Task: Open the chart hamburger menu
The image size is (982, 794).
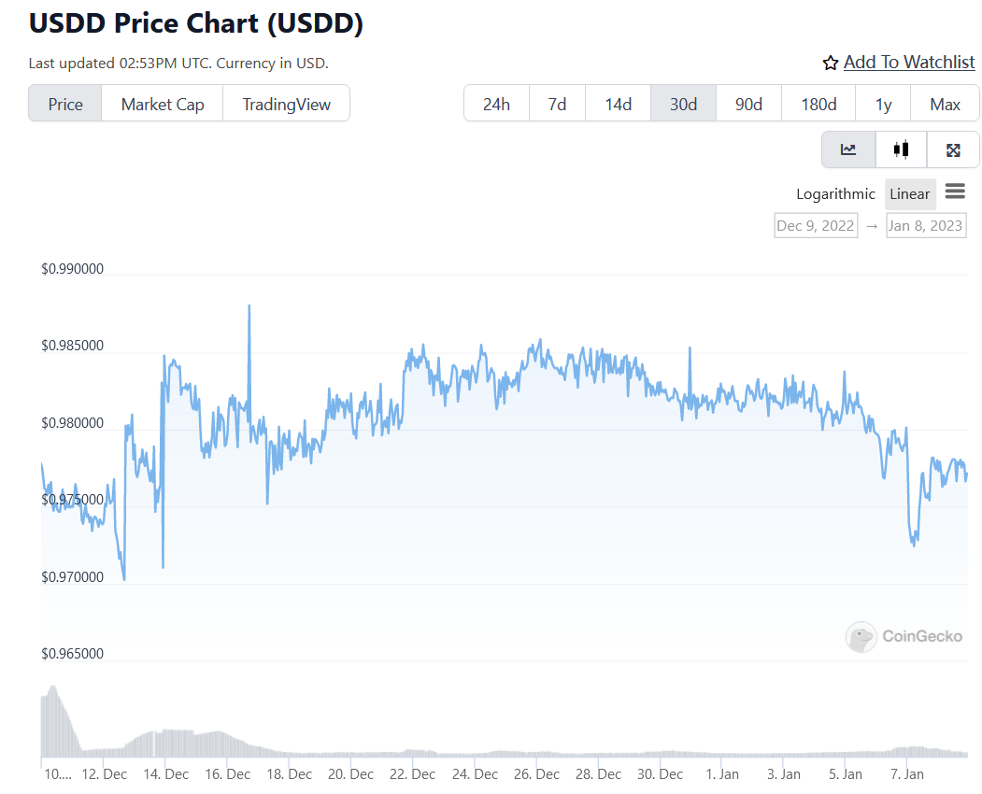Action: click(x=955, y=191)
